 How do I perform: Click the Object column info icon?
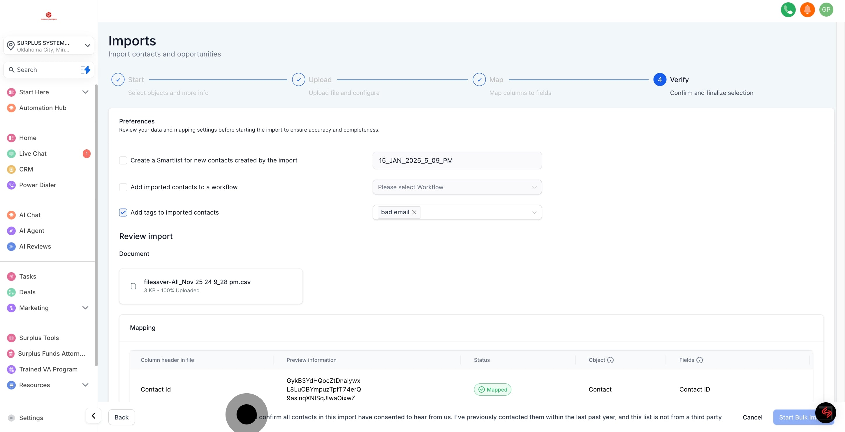[610, 360]
